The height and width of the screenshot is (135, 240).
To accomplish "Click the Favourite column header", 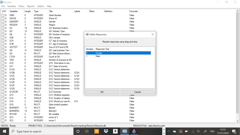I will [x=134, y=11].
